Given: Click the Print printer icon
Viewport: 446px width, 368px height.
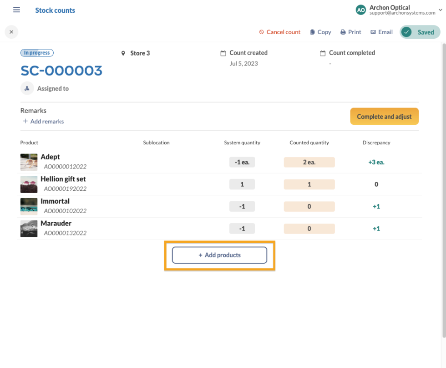Looking at the screenshot, I should pyautogui.click(x=343, y=32).
